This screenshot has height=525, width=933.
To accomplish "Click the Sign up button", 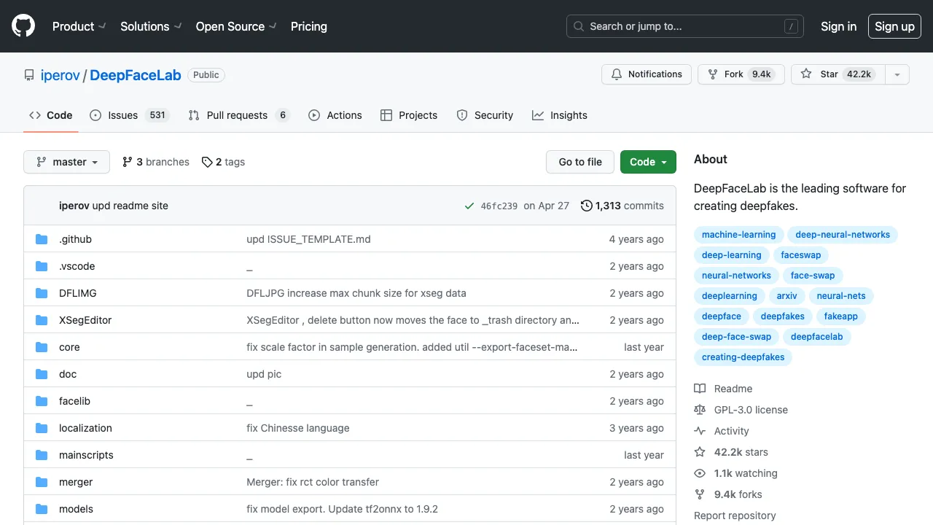I will pos(894,26).
